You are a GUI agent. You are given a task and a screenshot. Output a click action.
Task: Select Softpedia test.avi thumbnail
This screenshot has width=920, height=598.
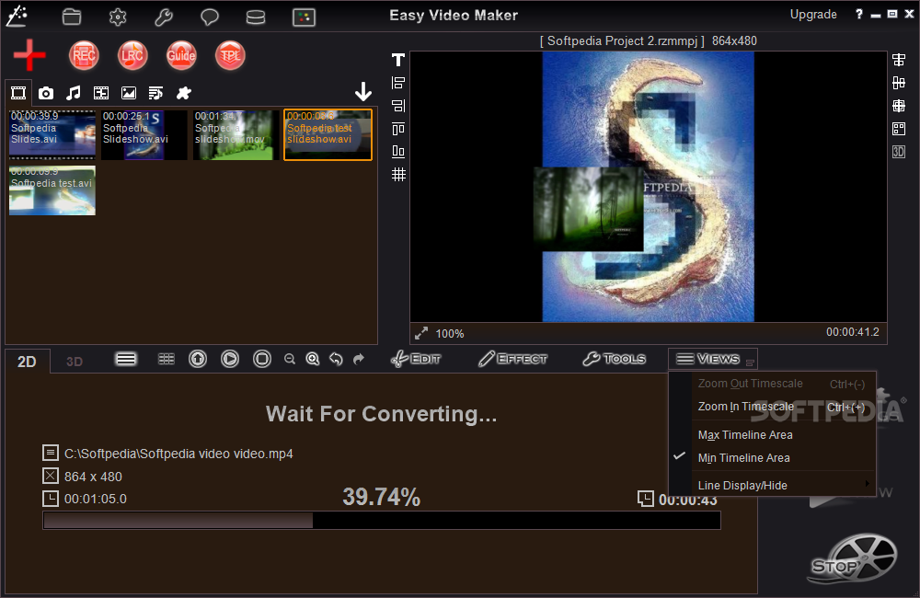[52, 190]
